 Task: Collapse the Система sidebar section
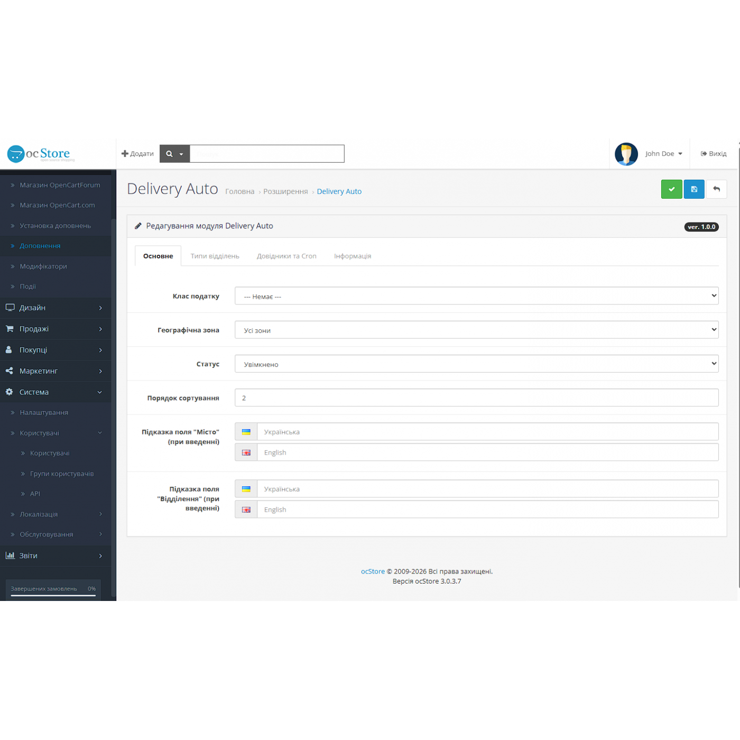click(55, 392)
